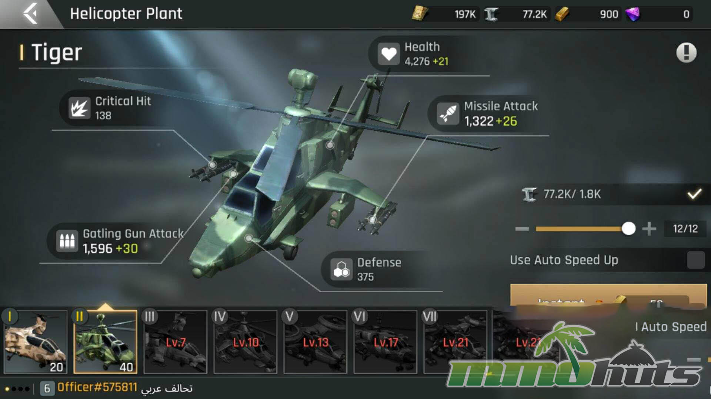Select locked tier III Lv.7 helicopter

click(x=175, y=342)
